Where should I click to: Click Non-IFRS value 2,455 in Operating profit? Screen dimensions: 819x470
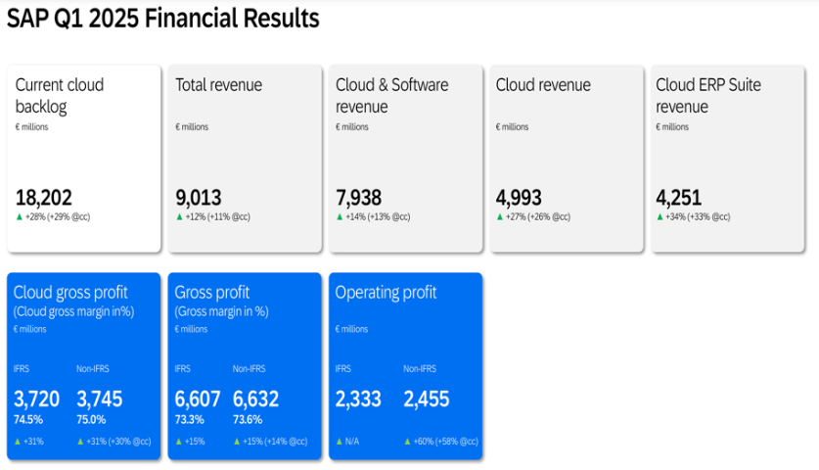point(426,399)
